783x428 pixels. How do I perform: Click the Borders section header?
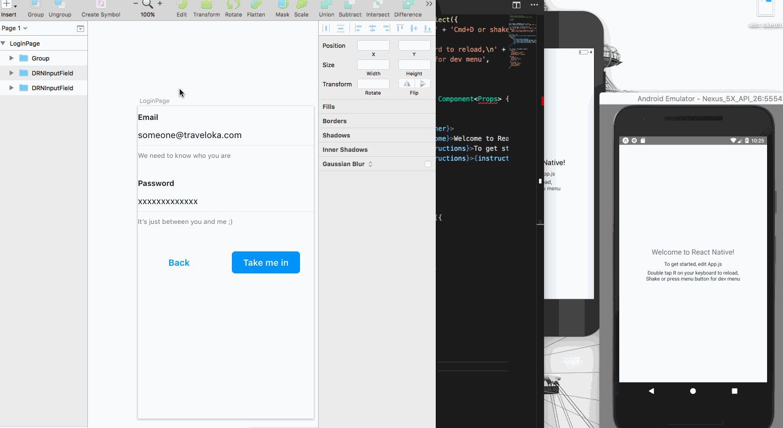pos(377,121)
